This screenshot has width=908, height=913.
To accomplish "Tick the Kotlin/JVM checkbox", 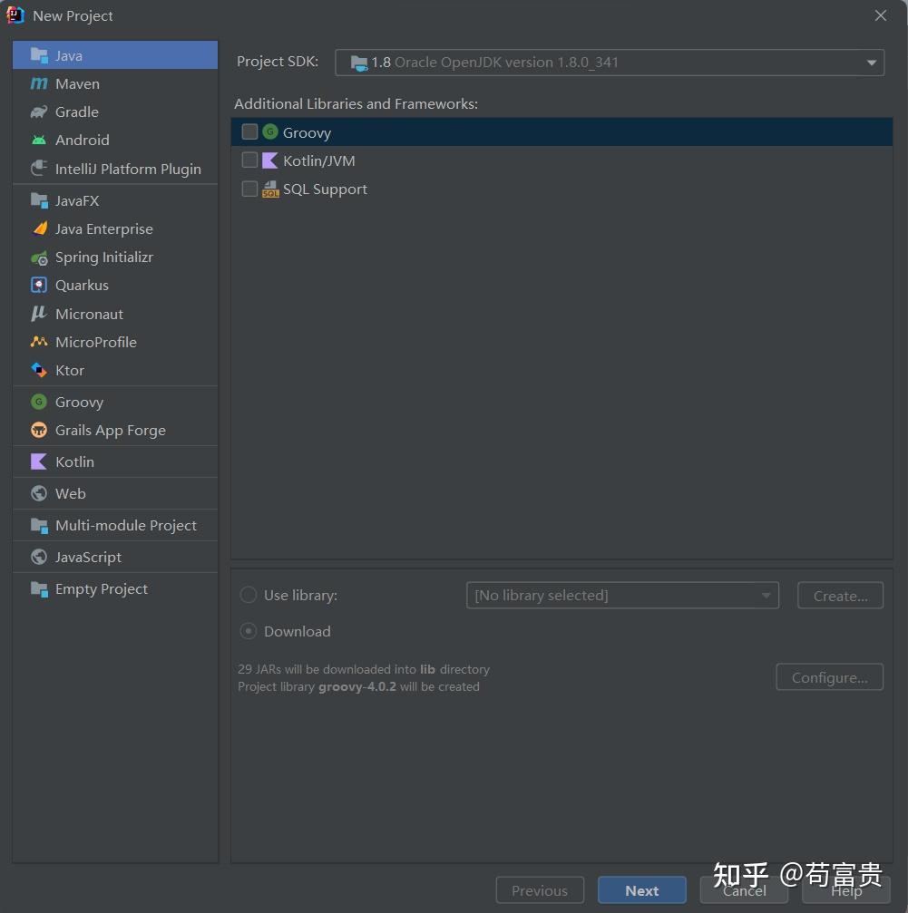I will 249,160.
